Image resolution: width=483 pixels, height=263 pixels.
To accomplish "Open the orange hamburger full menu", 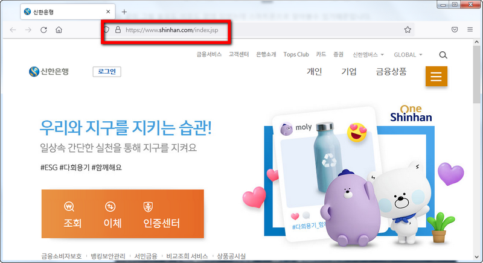I will [436, 76].
